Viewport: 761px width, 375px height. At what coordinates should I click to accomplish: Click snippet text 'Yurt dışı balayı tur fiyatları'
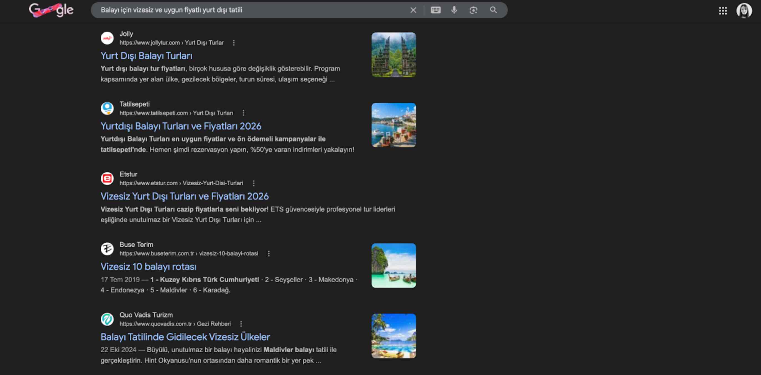(x=143, y=68)
